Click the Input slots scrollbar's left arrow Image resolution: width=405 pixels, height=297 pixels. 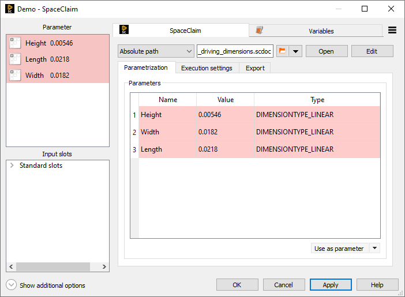pyautogui.click(x=11, y=266)
